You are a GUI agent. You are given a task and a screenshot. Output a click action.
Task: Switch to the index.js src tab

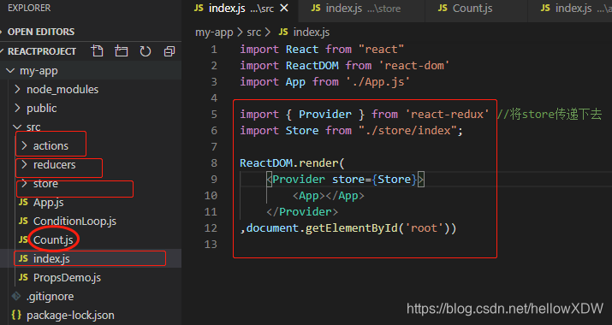241,9
